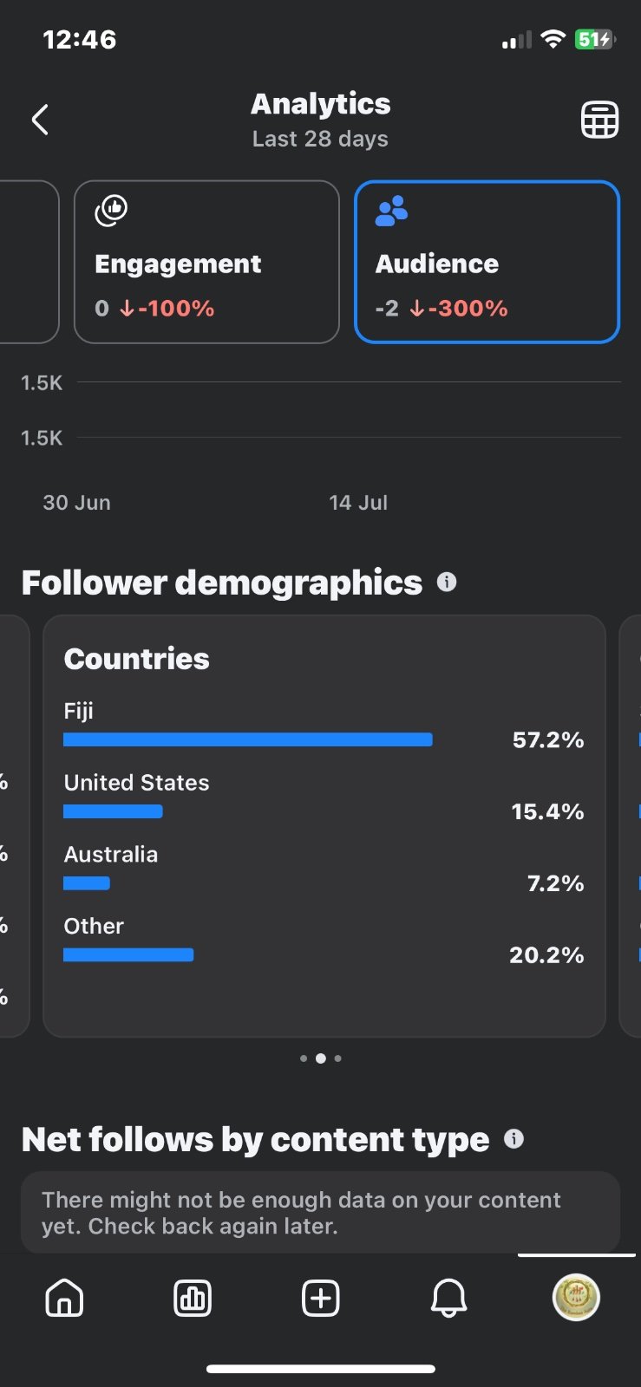Tap the plus icon to create post
The height and width of the screenshot is (1387, 641).
pos(320,1298)
